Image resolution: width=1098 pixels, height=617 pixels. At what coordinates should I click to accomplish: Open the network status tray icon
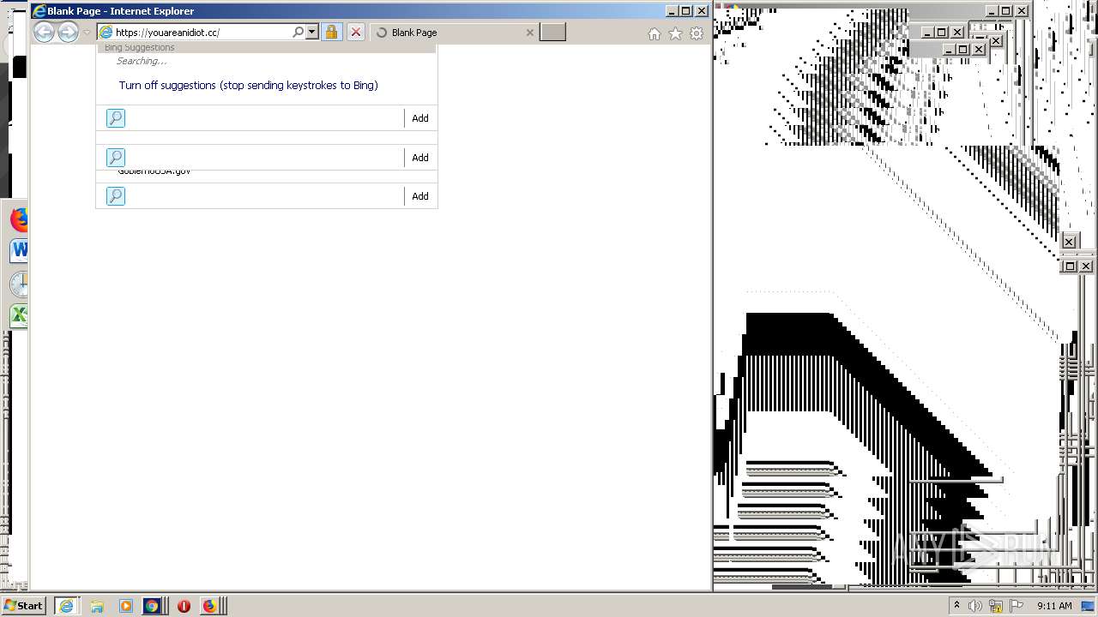click(996, 606)
